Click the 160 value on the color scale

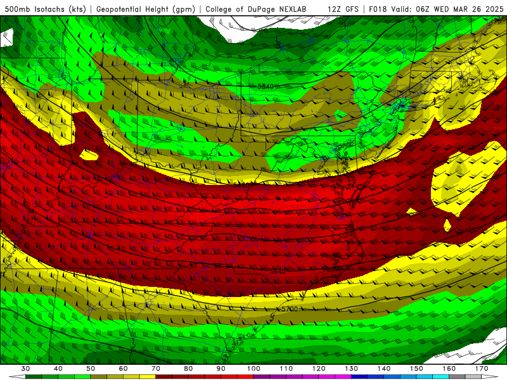pos(449,369)
